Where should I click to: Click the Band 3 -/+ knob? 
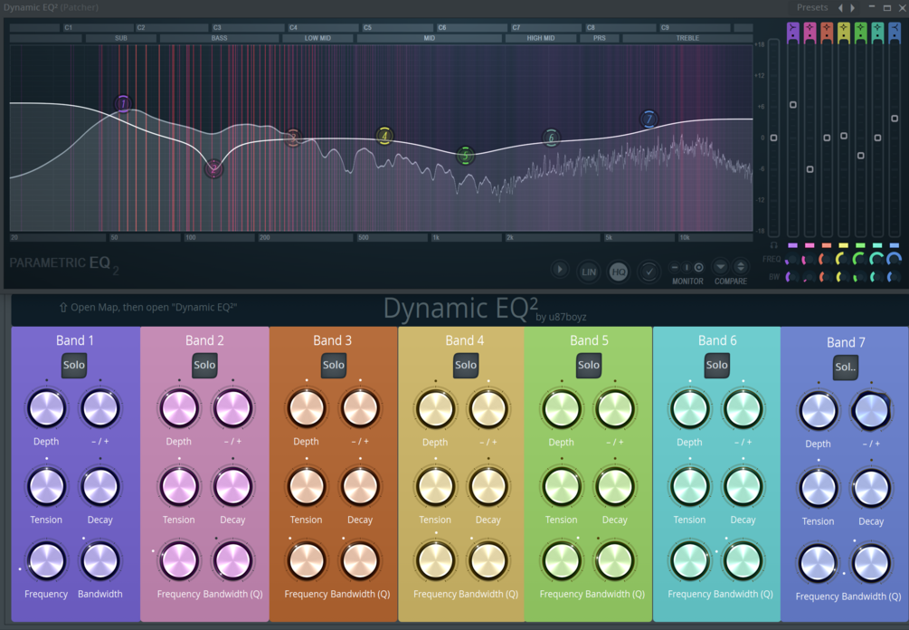pyautogui.click(x=360, y=408)
